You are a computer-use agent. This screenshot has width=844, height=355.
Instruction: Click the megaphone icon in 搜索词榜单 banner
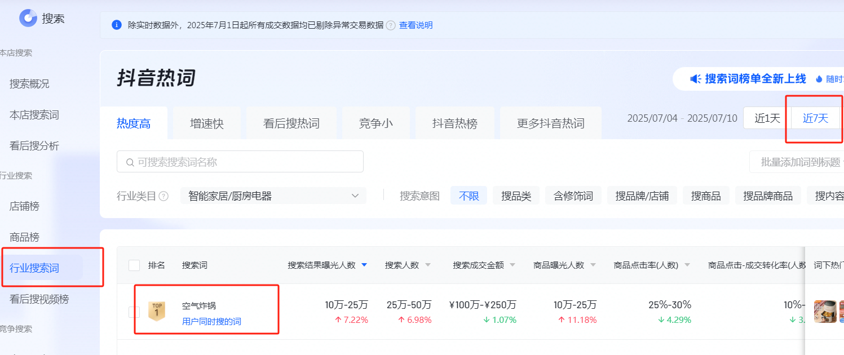tap(696, 79)
